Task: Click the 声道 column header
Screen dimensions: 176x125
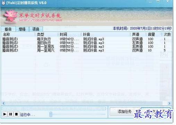Action: pos(138,34)
